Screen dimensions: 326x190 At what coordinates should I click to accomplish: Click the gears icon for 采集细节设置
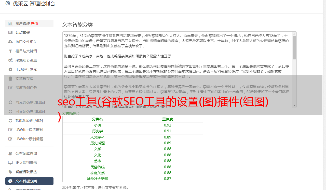coord(10,60)
